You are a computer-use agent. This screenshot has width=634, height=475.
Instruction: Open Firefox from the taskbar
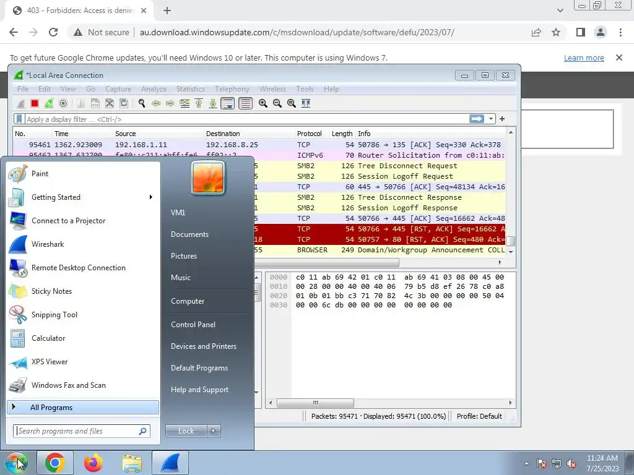93,463
